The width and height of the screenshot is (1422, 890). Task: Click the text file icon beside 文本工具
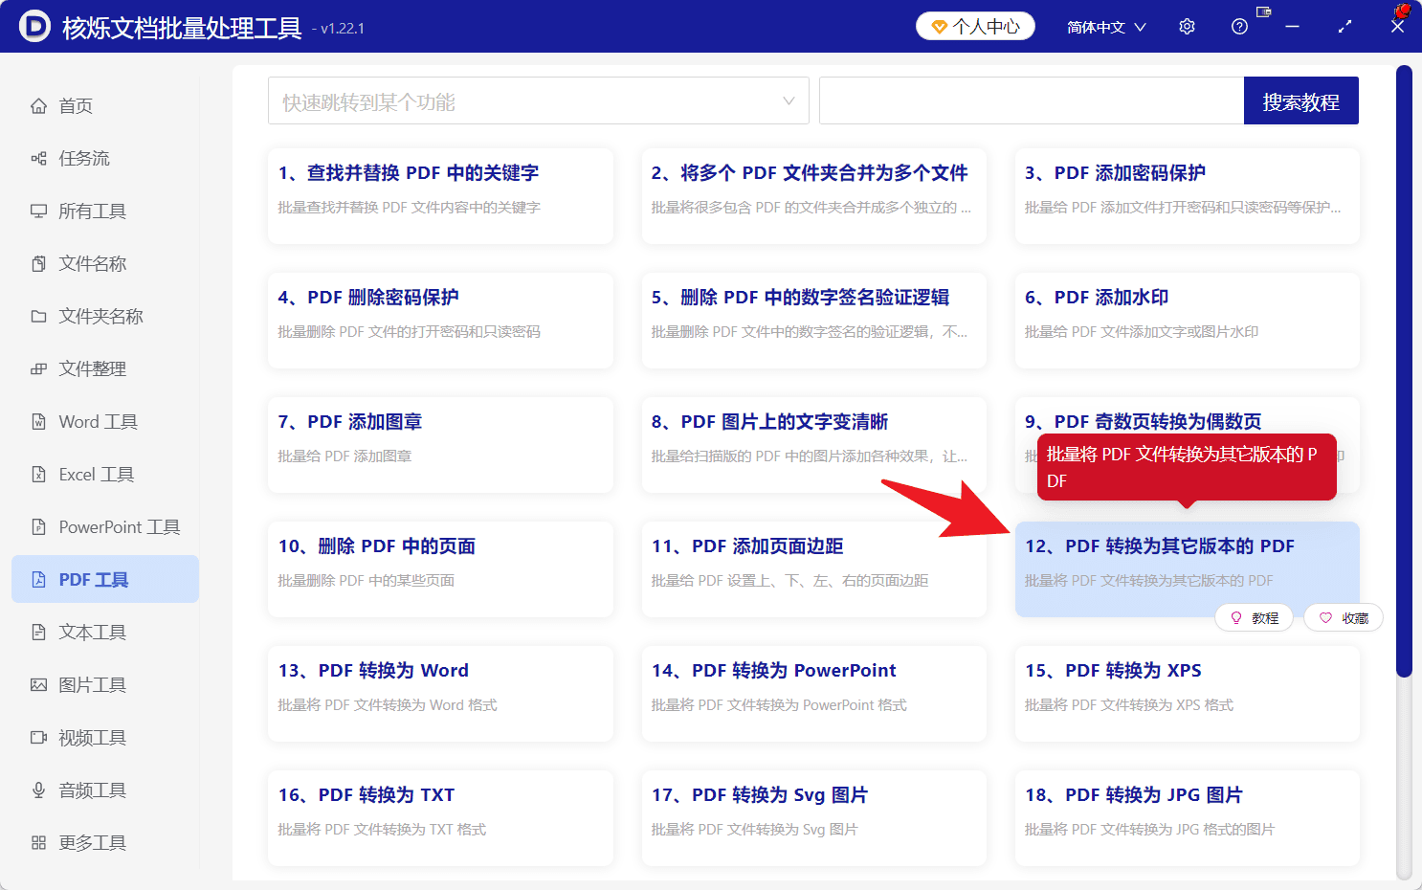[38, 633]
